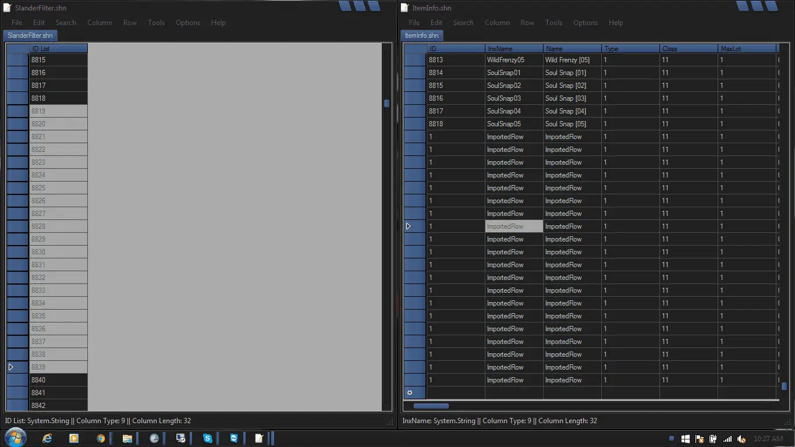The height and width of the screenshot is (447, 795).
Task: Click the Class column header in ItemInfo
Action: click(688, 49)
